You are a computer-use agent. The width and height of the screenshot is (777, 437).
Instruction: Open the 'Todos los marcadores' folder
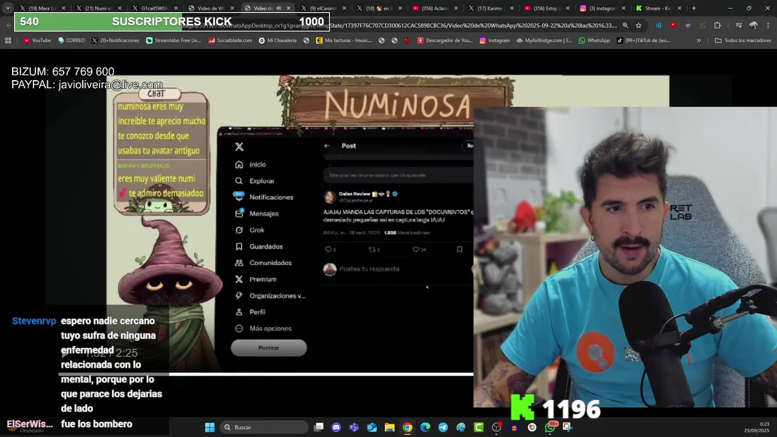(x=743, y=40)
